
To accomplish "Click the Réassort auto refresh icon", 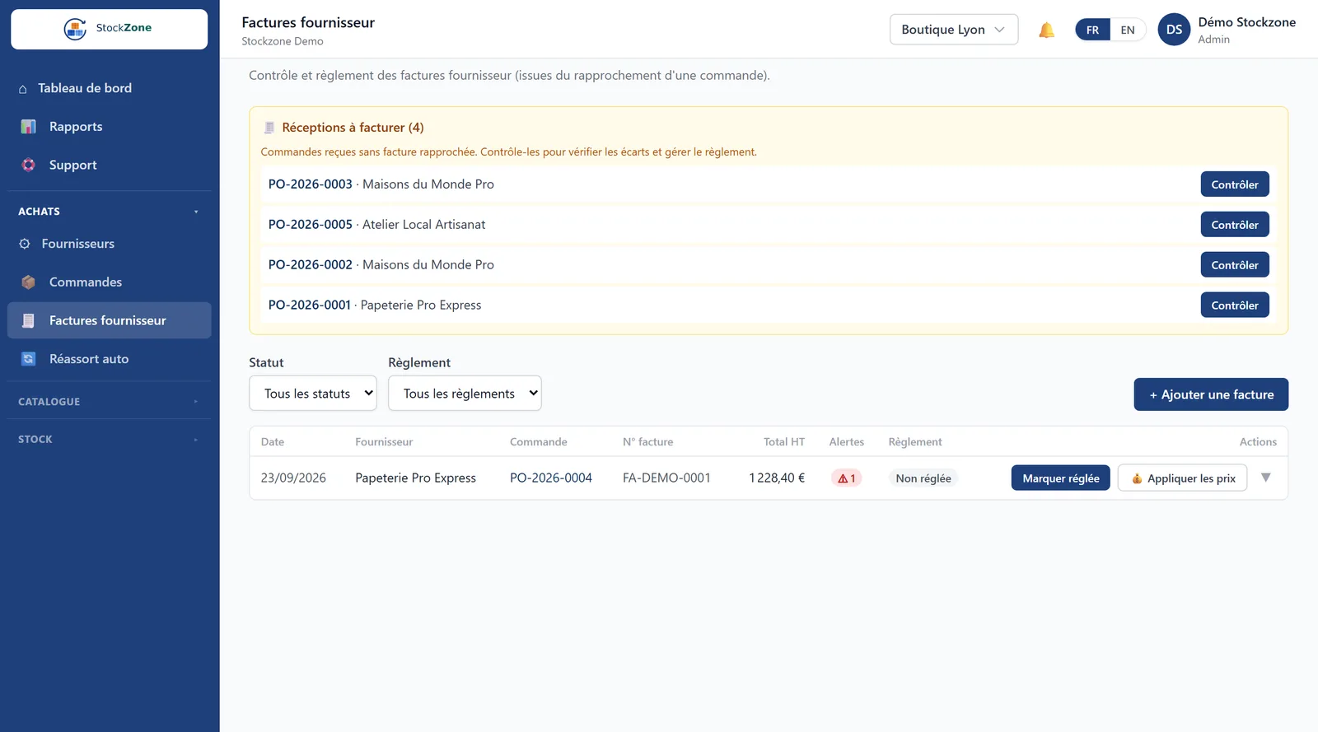I will click(x=29, y=359).
